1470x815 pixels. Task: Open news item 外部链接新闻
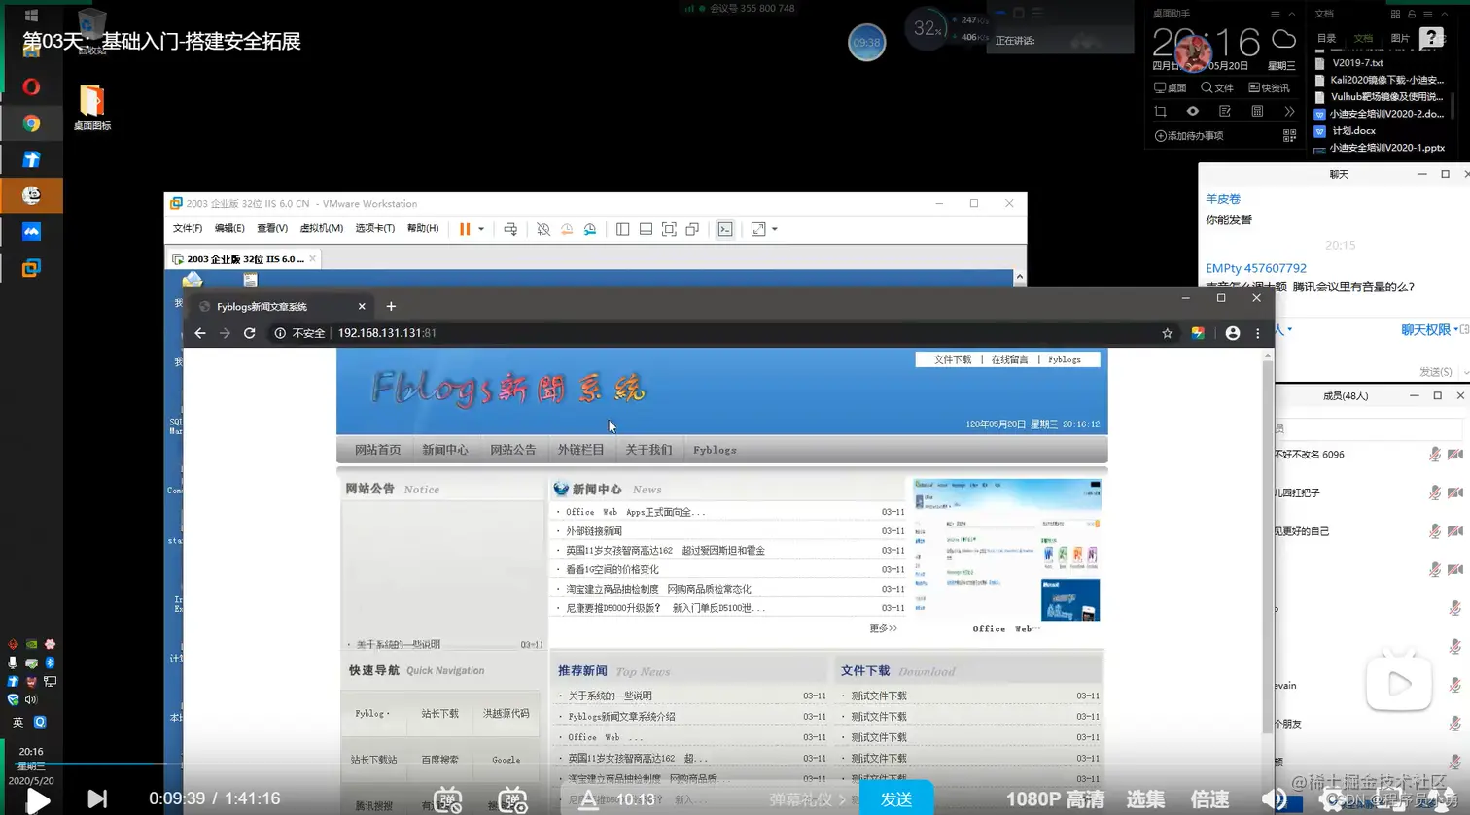tap(594, 531)
